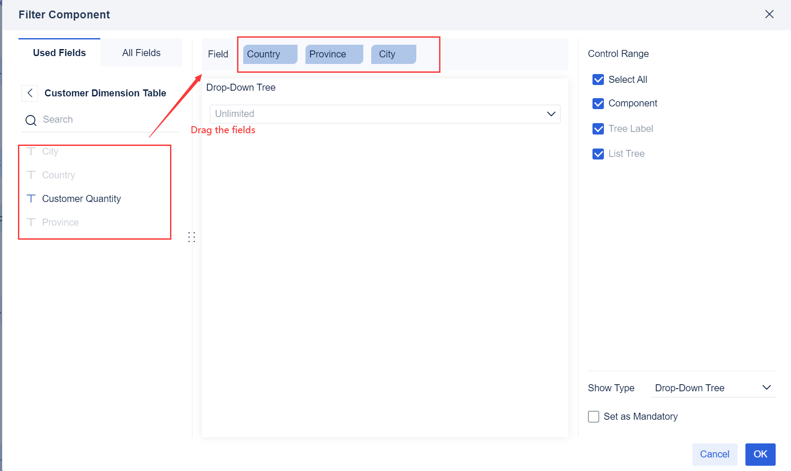Click the text type icon beside Country field
This screenshot has width=791, height=471.
(31, 175)
